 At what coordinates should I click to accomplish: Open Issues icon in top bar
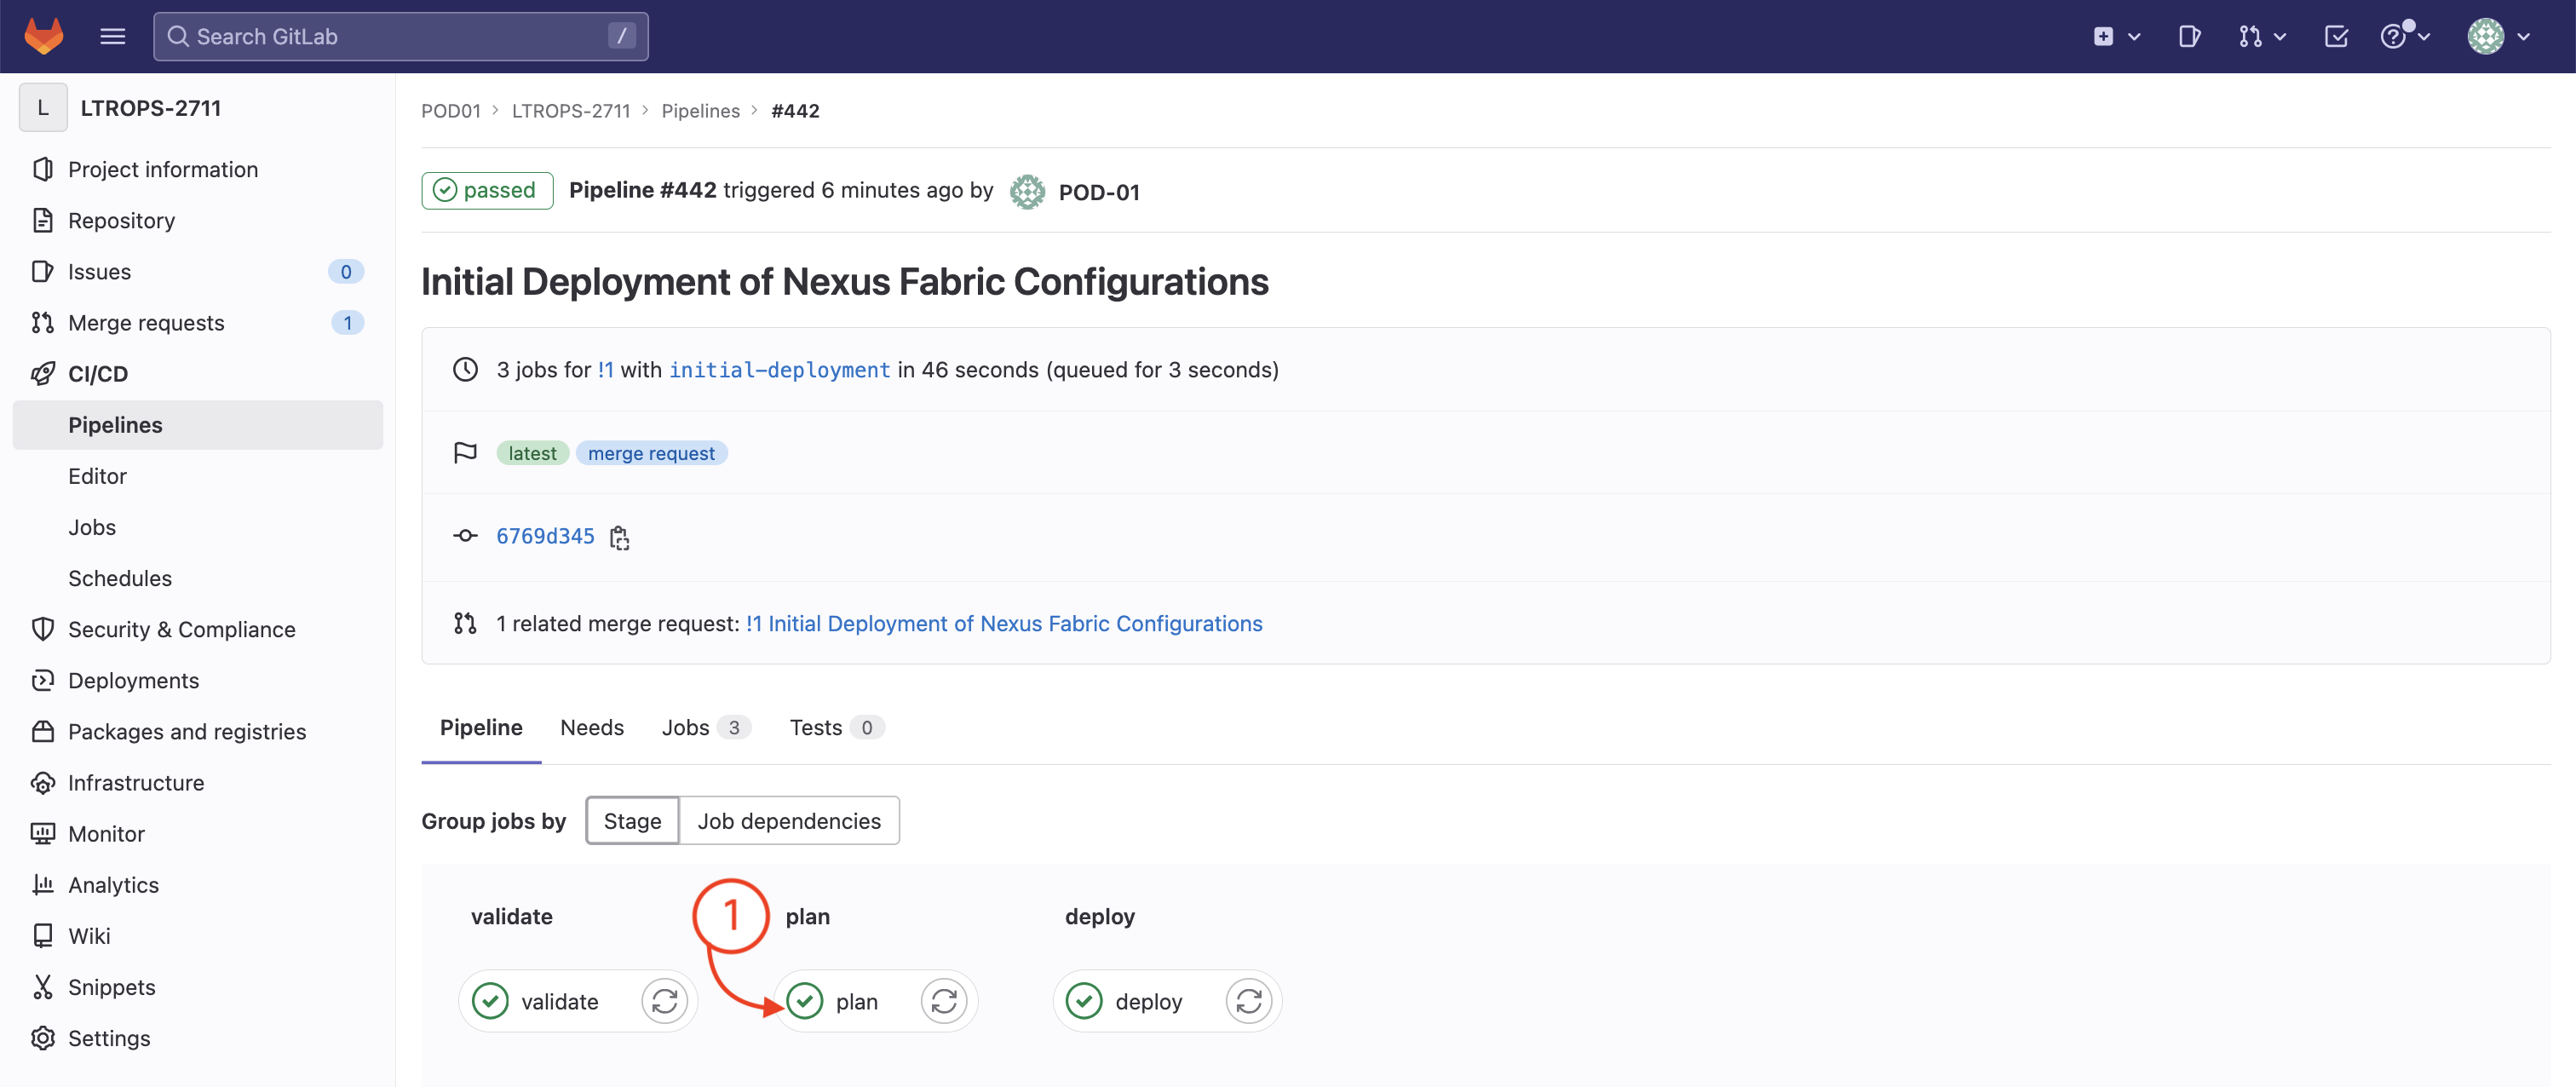(x=2188, y=36)
